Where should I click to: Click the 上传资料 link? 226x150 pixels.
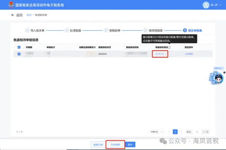pos(189,54)
